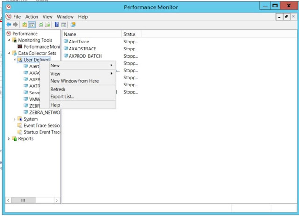Click the Reports folder icon in tree
The height and width of the screenshot is (216, 299).
pos(14,138)
